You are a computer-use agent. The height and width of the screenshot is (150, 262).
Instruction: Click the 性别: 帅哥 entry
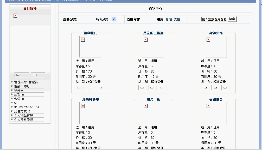tap(22, 86)
